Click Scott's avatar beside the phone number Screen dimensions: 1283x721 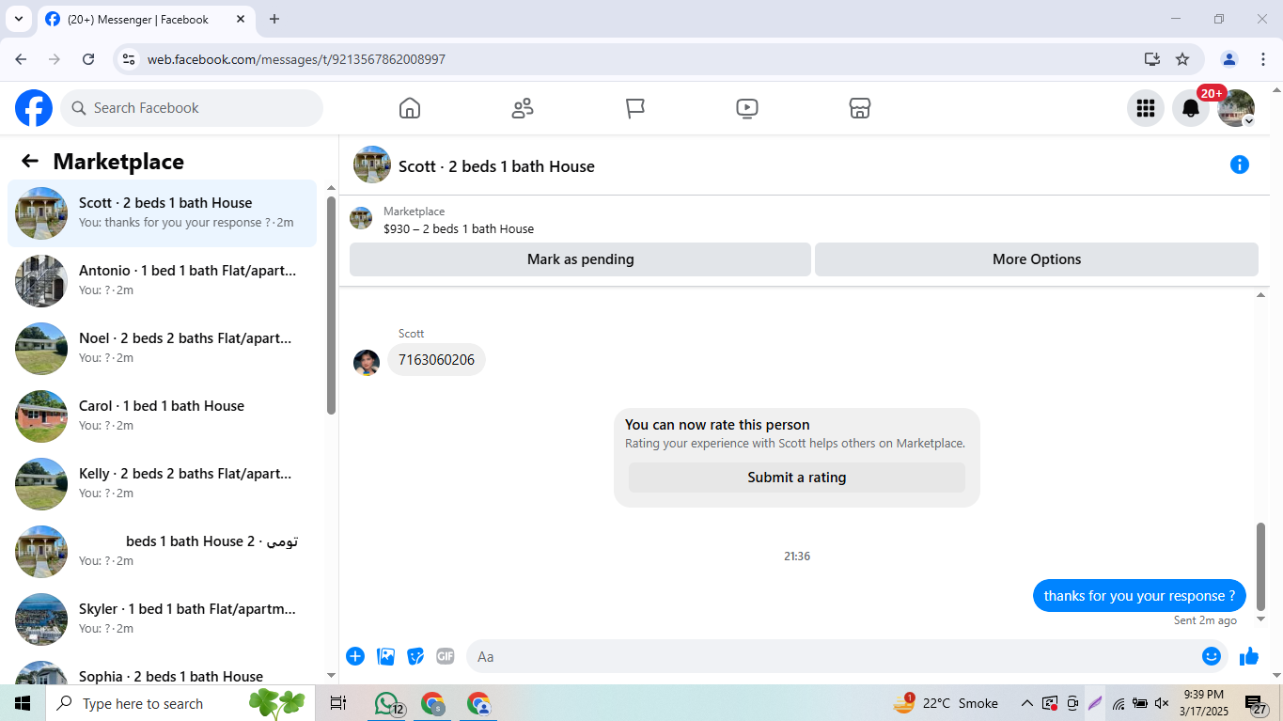[367, 362]
